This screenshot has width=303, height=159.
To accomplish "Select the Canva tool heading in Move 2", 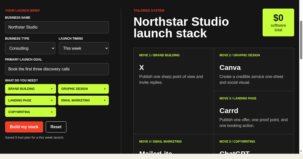I will pos(230,68).
